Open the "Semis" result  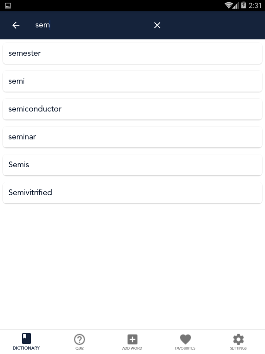click(132, 165)
